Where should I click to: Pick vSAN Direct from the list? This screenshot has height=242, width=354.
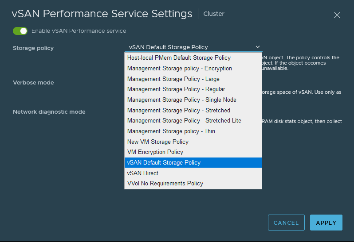click(x=193, y=173)
